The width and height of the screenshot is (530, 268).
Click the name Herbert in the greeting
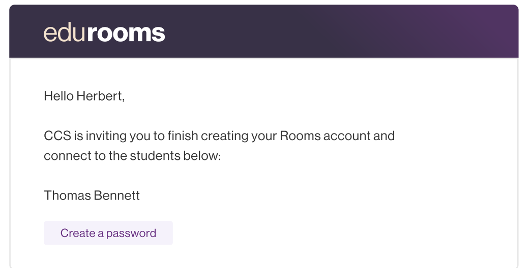pos(99,96)
